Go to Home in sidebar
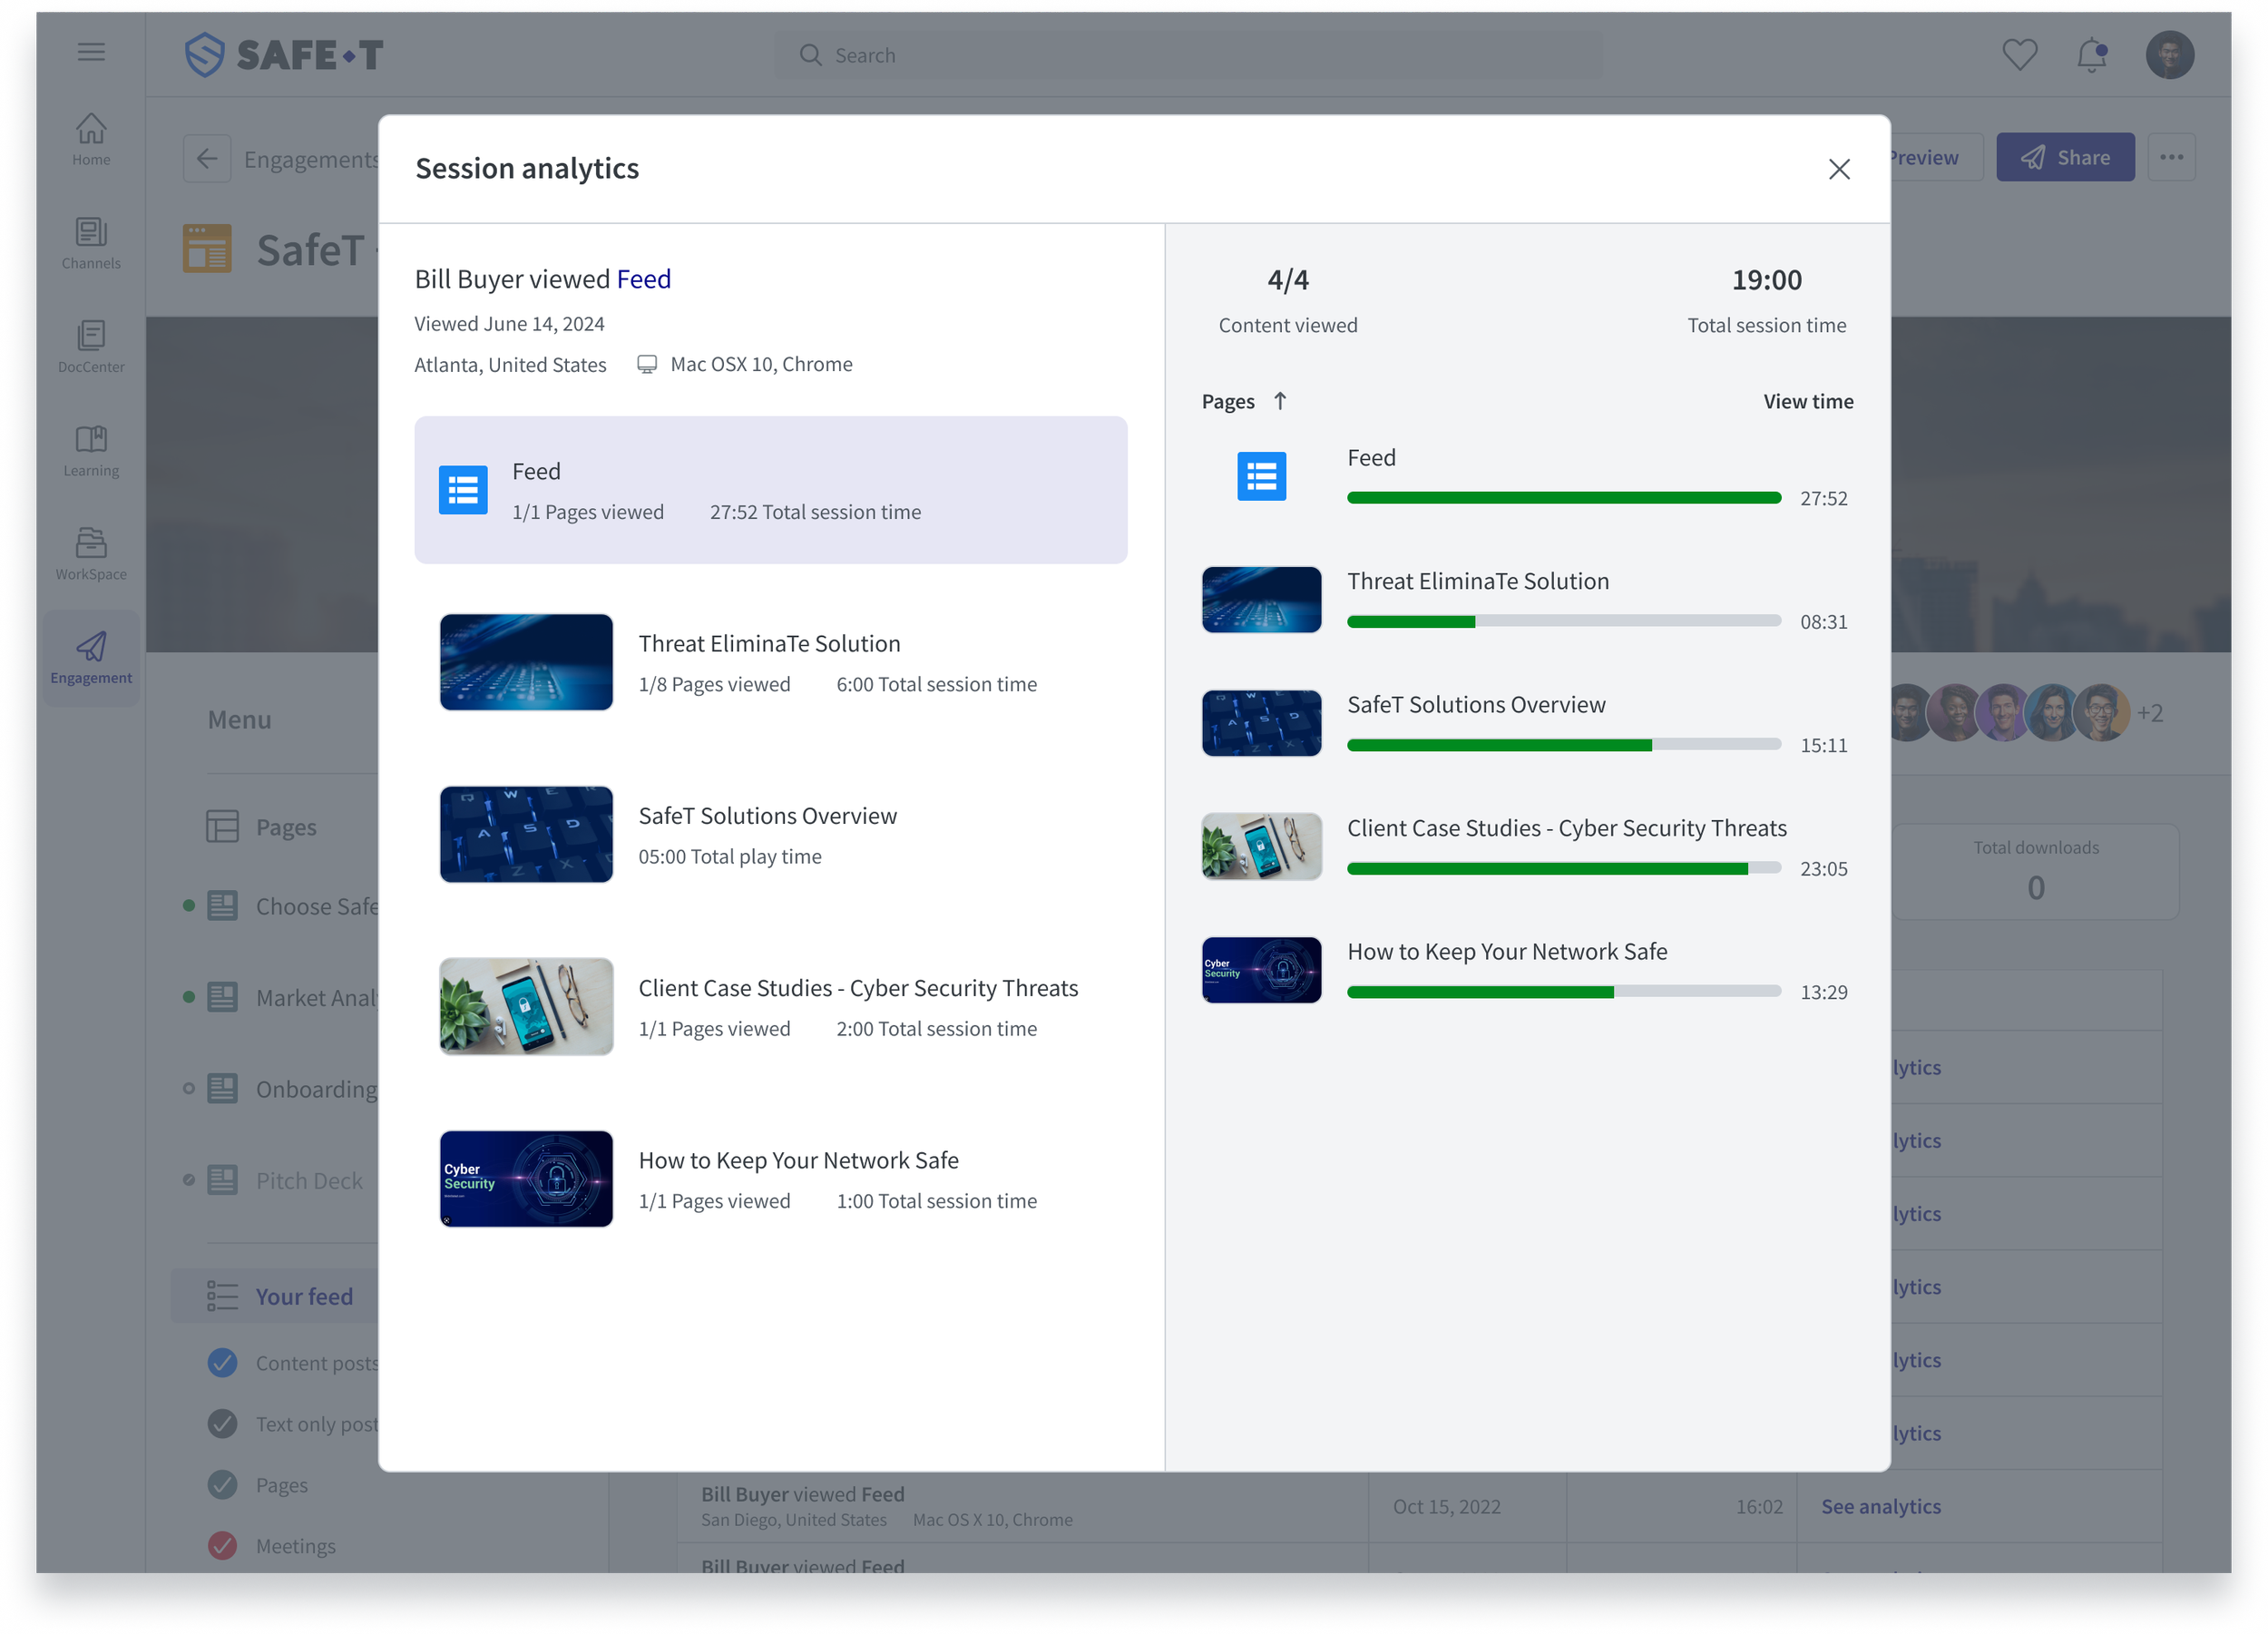 (91, 139)
